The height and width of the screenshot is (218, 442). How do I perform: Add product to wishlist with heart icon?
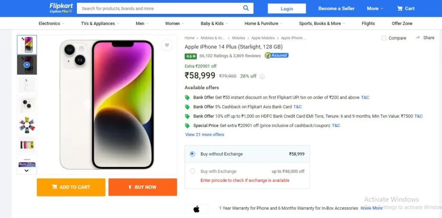167,45
